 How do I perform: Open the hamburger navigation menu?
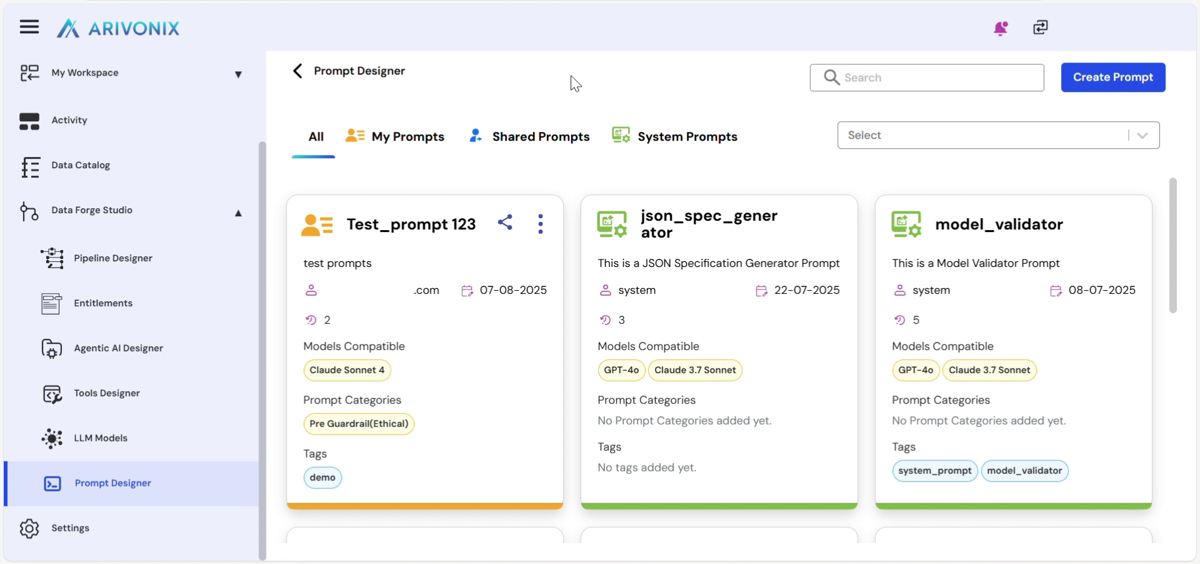pyautogui.click(x=29, y=27)
